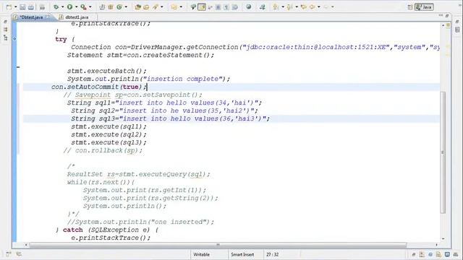Viewport: 463px width, 260px height.
Task: Click the stmt.executeBatch(); line
Action: [106, 71]
